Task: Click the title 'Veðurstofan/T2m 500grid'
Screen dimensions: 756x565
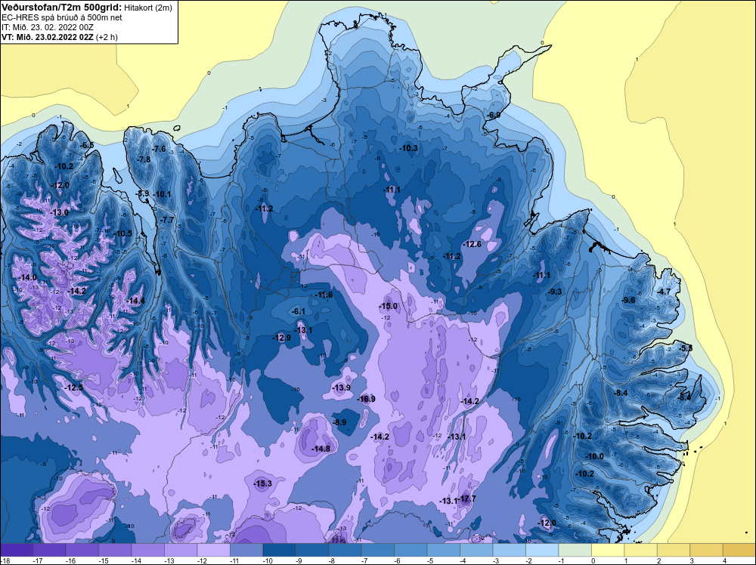Action: [60, 7]
